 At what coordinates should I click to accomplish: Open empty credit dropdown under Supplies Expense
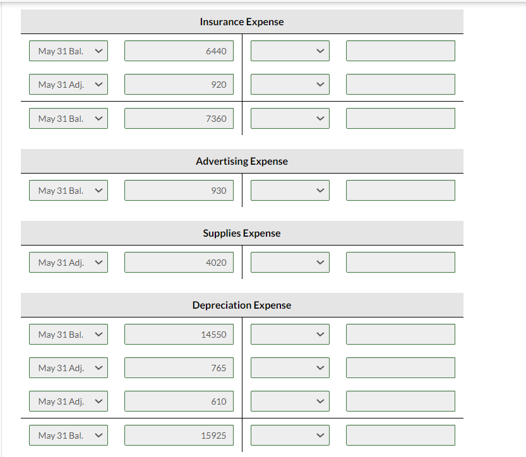point(290,263)
